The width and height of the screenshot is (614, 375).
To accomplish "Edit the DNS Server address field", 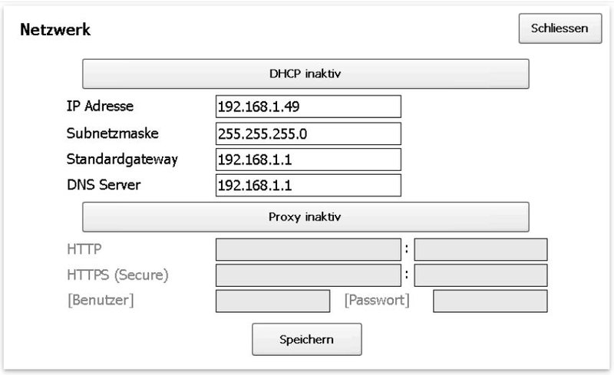I will 309,185.
